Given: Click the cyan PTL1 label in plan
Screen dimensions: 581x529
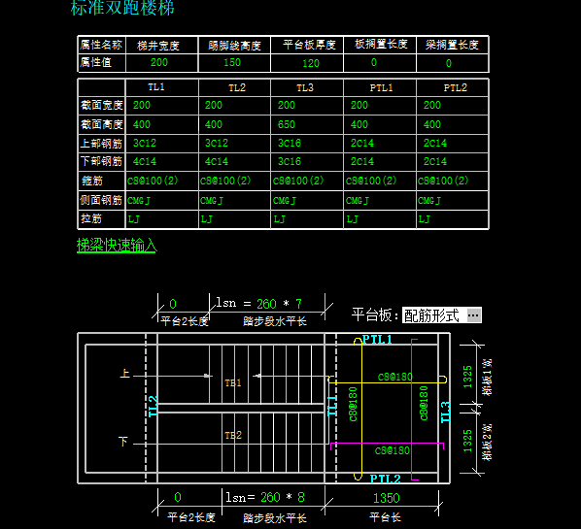Looking at the screenshot, I should pyautogui.click(x=377, y=339).
